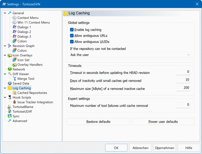Open help with Hilfe button
202x154 pixels.
189,148
